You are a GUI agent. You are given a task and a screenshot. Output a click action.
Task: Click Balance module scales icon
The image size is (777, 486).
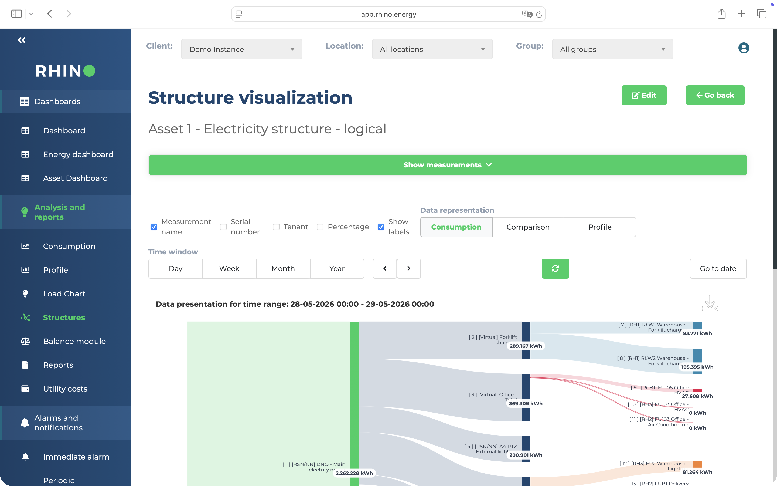coord(25,341)
